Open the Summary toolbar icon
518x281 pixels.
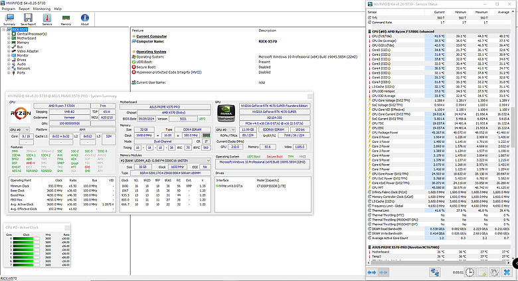[9, 19]
